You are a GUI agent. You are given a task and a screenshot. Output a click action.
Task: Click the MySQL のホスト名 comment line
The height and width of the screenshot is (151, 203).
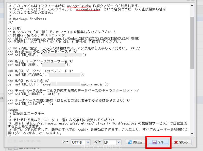coord(28,81)
